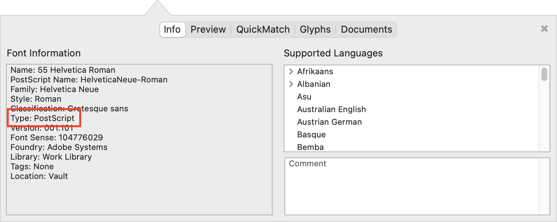This screenshot has height=222, width=557.
Task: Select the QuickMatch tab
Action: click(263, 30)
